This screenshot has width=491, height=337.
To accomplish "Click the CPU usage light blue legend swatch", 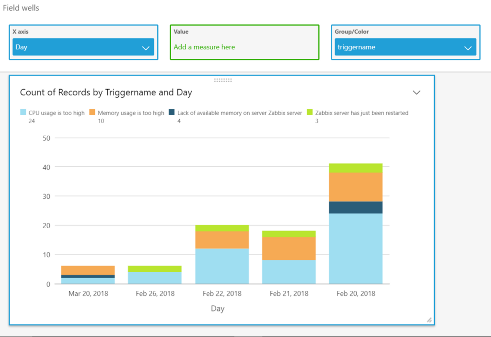I will tap(23, 112).
